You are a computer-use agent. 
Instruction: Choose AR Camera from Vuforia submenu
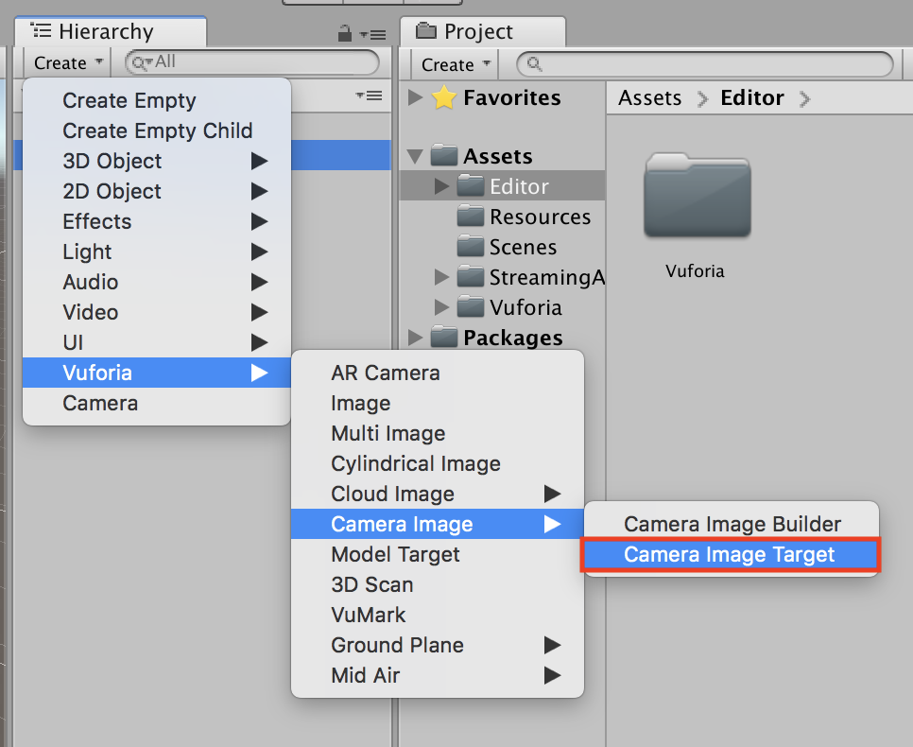[385, 373]
